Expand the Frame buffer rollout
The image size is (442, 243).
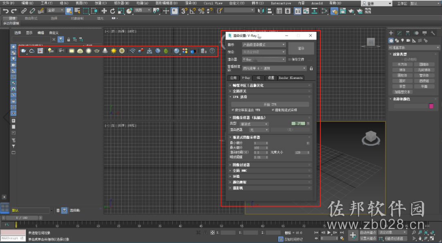pos(270,85)
